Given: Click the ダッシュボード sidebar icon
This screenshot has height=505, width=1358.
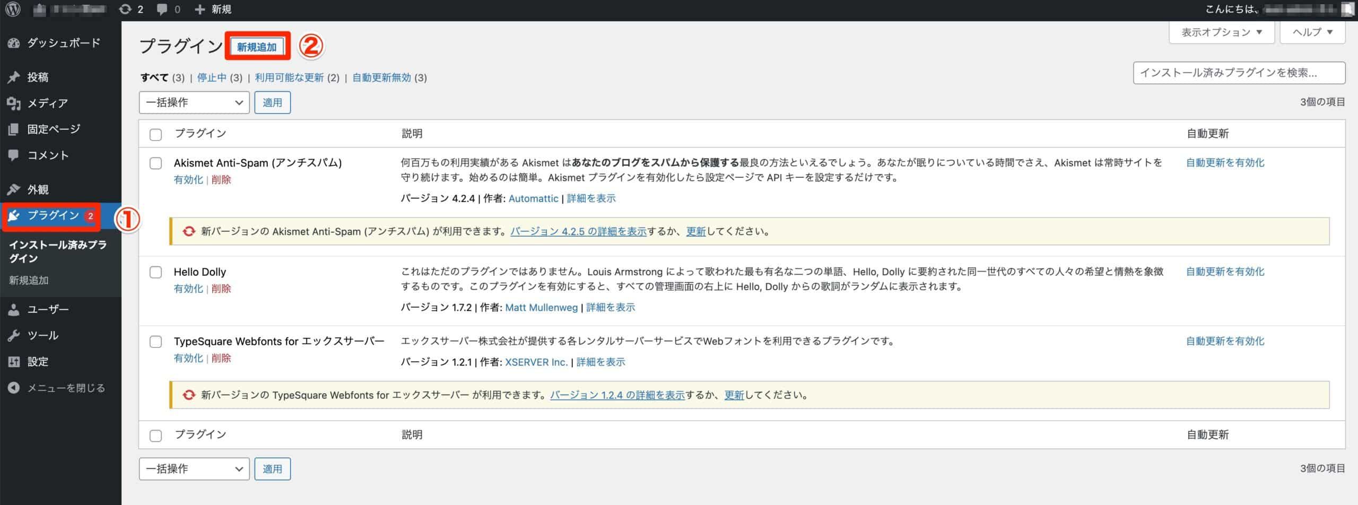Looking at the screenshot, I should click(14, 42).
